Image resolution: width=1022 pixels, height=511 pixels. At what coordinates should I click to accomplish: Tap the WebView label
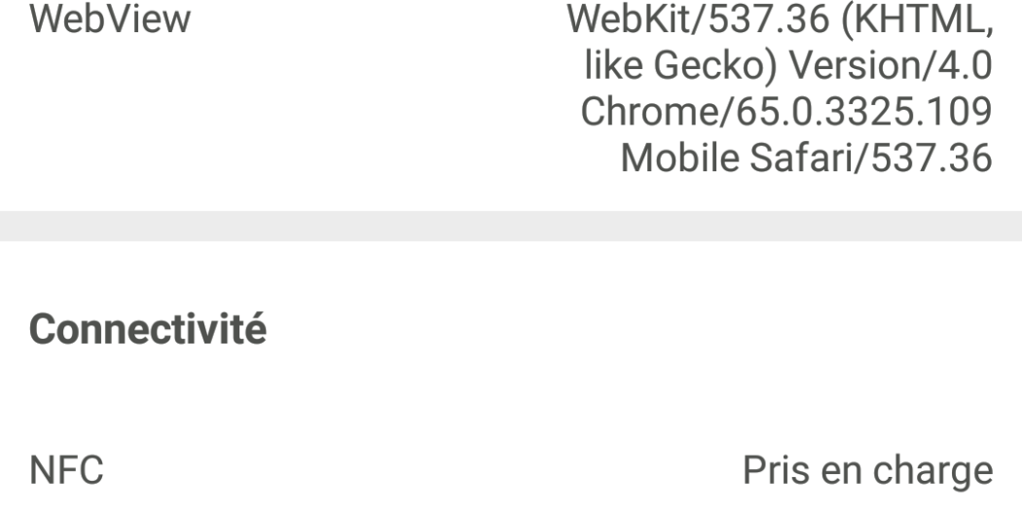pyautogui.click(x=111, y=20)
